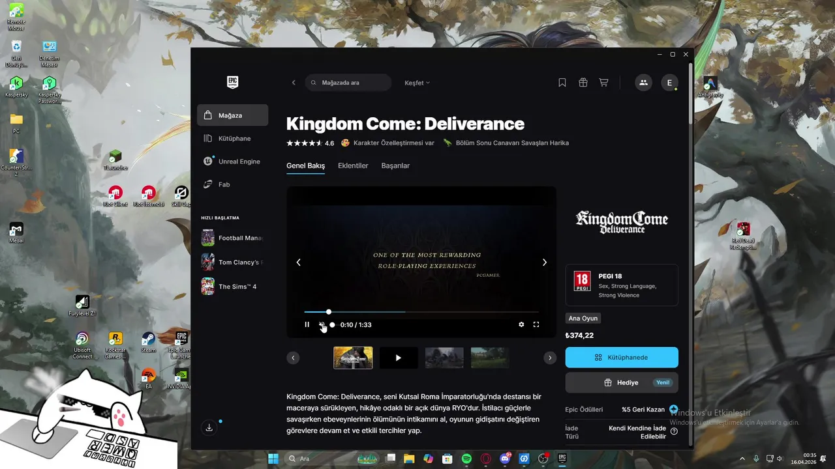Image resolution: width=835 pixels, height=469 pixels.
Task: Expand the Keşfet dropdown
Action: [417, 83]
